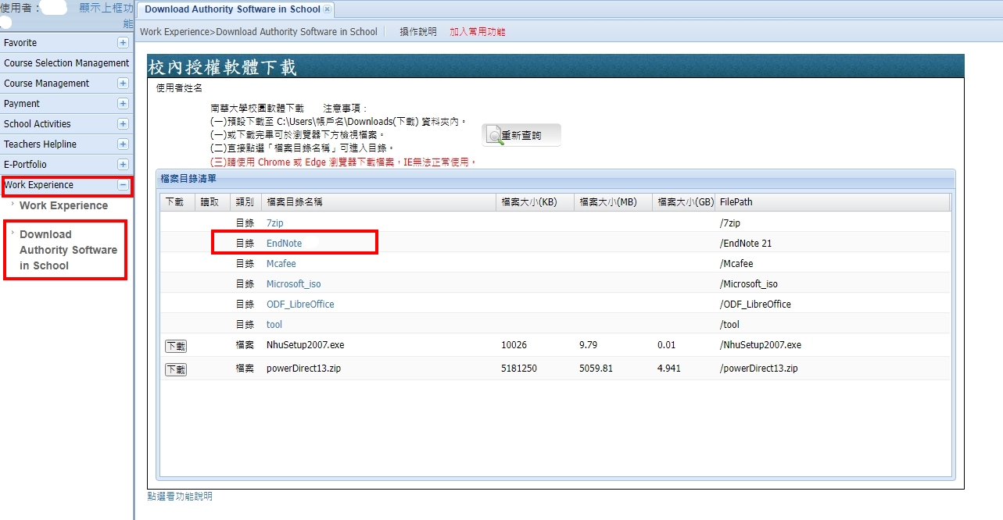Select Download Authority Software in School item
Image resolution: width=1003 pixels, height=520 pixels.
coord(68,250)
